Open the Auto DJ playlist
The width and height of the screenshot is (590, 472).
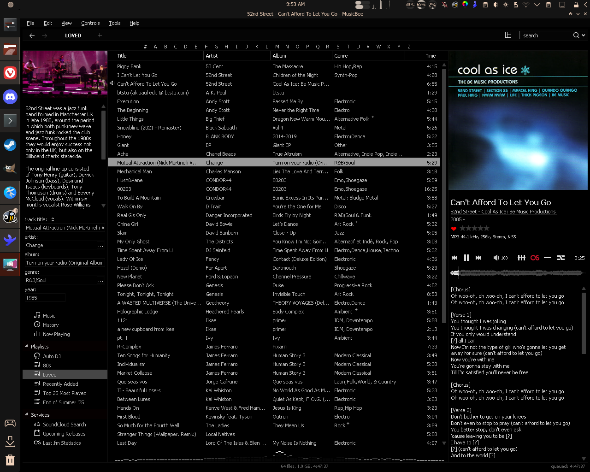click(x=52, y=356)
